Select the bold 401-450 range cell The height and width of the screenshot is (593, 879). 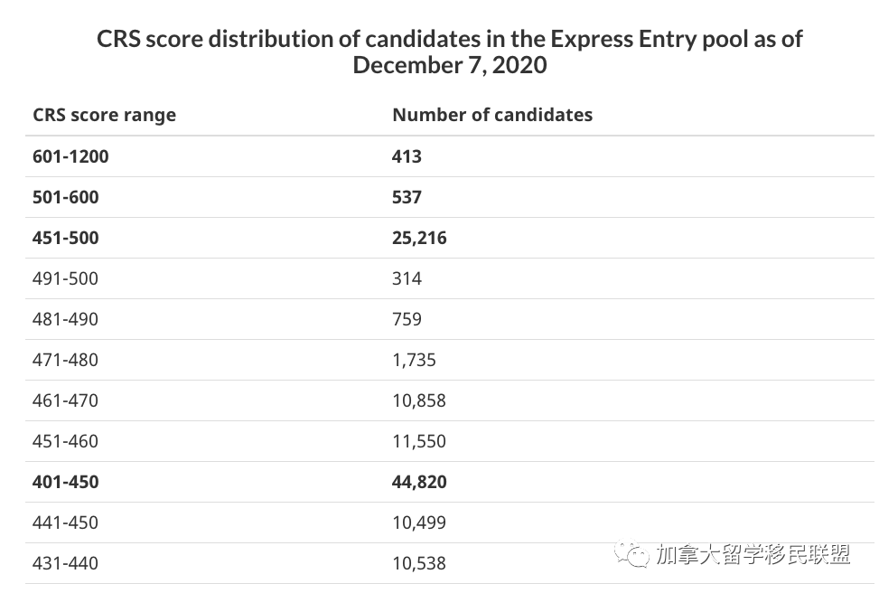point(66,482)
